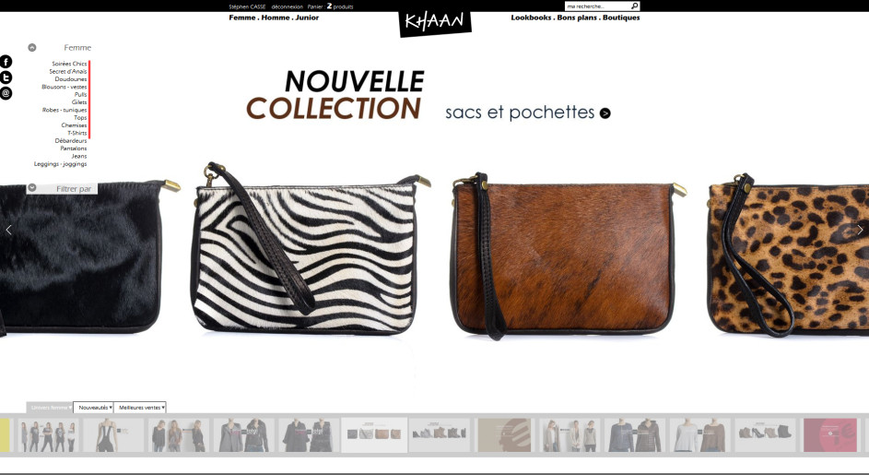Click the déconnexion link
Viewport: 869px width, 475px height.
[x=288, y=6]
